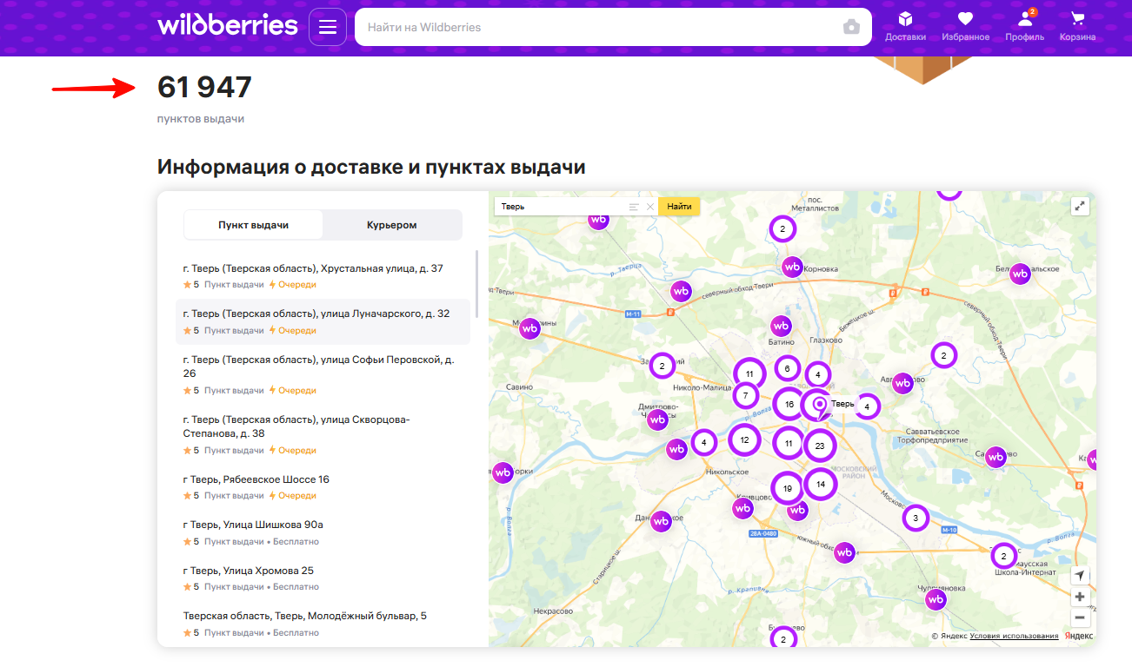Click the cluster marker labeled 6

point(787,368)
